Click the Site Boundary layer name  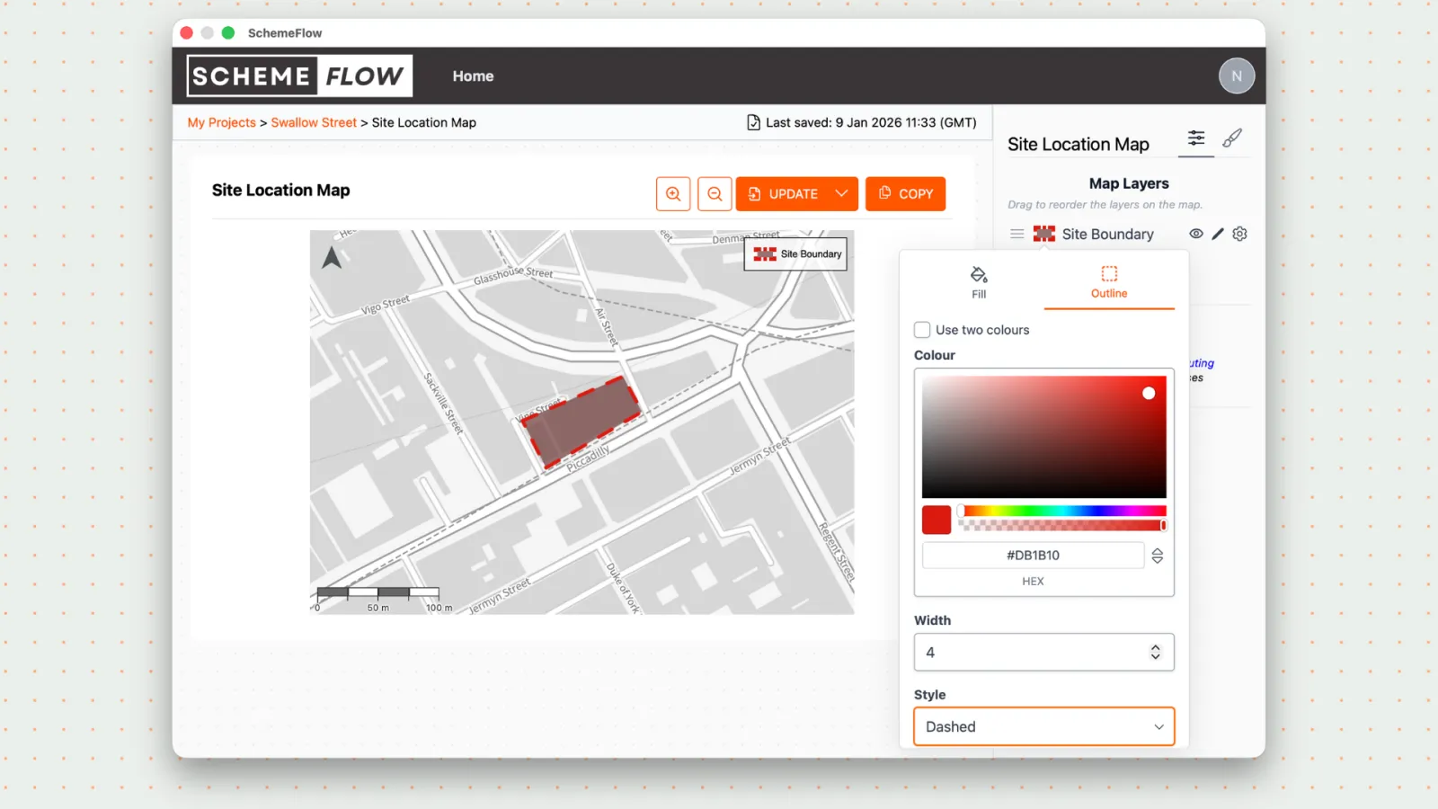click(x=1107, y=234)
